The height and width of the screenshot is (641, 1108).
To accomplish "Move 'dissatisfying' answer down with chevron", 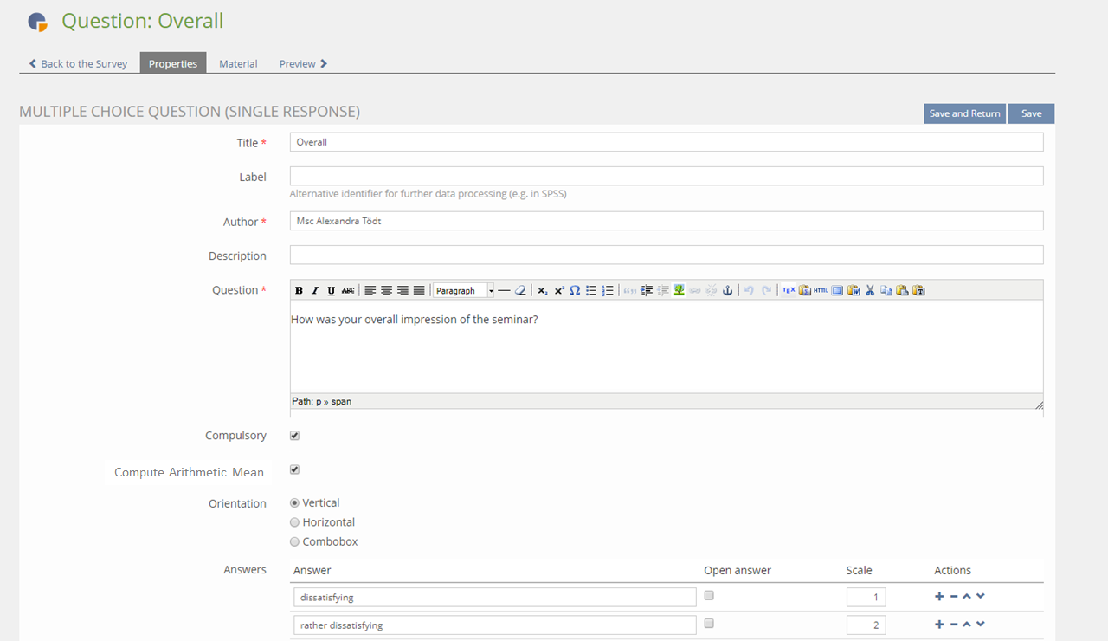I will click(981, 596).
